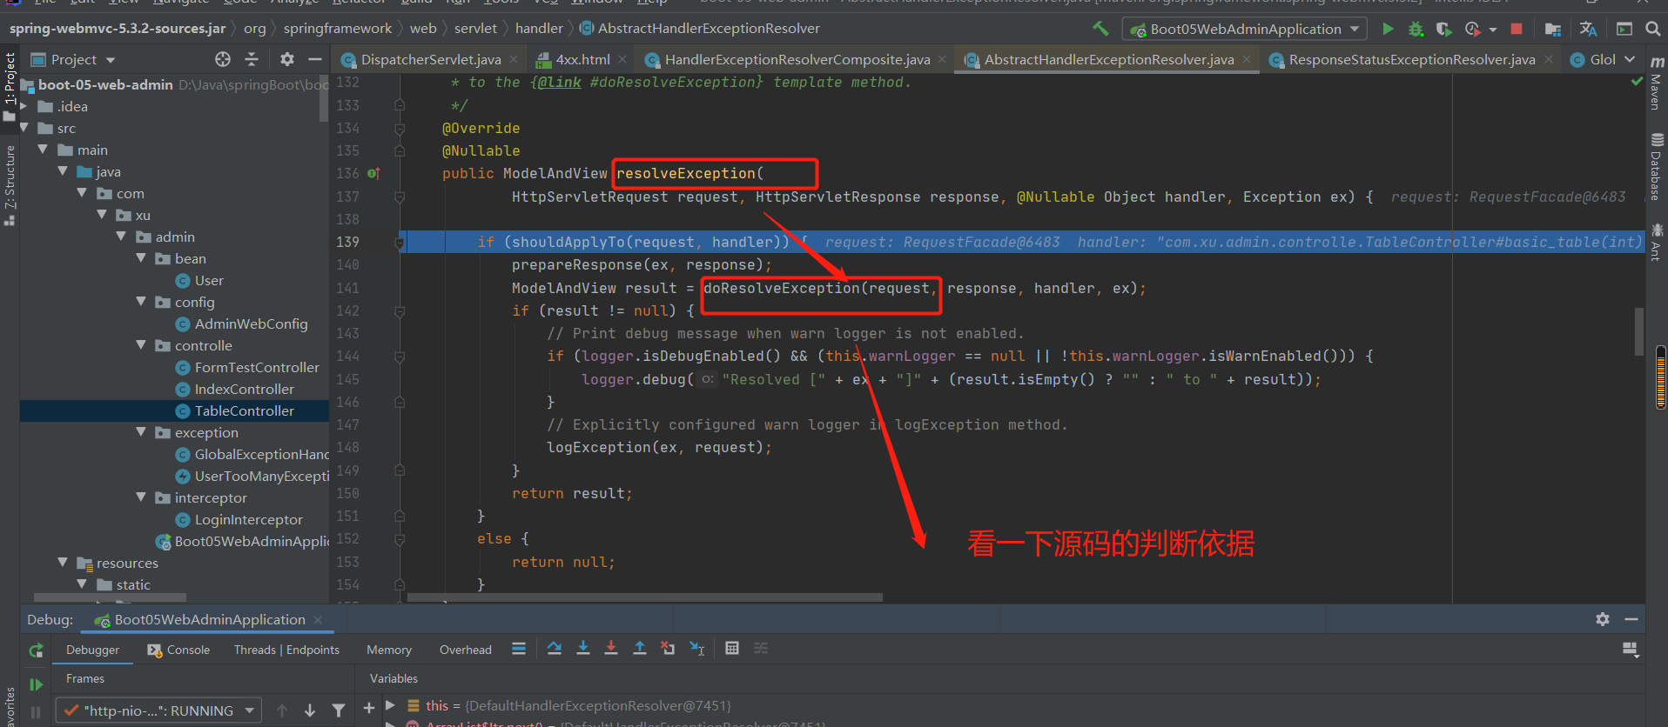Close AbstractHandlerExceptionResolver.java tab
This screenshot has width=1668, height=727.
1247,59
